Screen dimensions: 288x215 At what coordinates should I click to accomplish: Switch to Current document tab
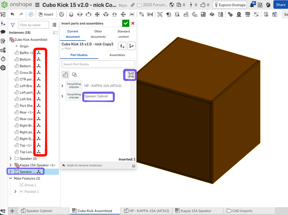pyautogui.click(x=73, y=34)
